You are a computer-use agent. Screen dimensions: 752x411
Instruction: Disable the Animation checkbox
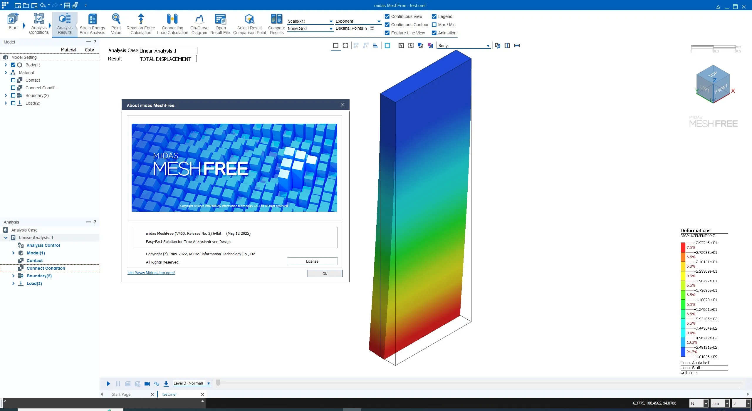434,33
